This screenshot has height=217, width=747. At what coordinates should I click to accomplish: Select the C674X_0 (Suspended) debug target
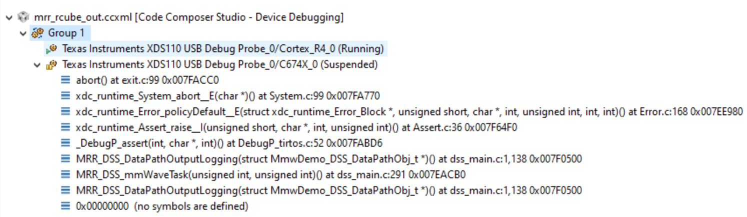pyautogui.click(x=220, y=65)
